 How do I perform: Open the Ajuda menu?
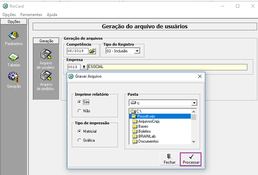pos(52,15)
